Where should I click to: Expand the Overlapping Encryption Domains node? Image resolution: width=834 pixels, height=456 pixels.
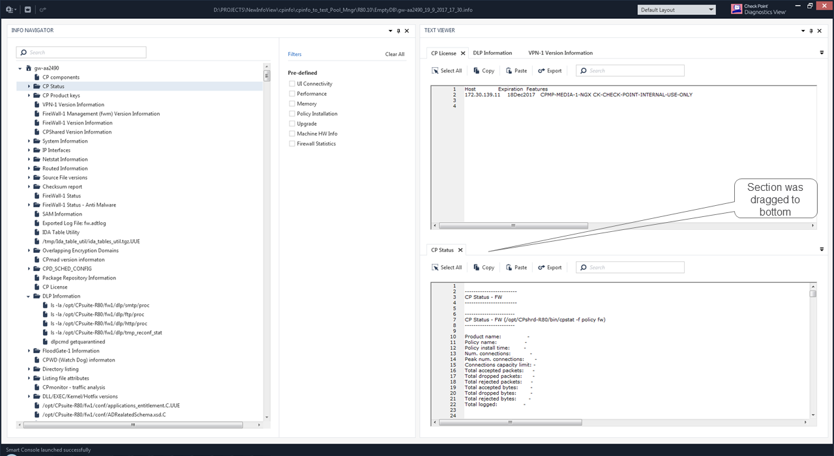(29, 250)
